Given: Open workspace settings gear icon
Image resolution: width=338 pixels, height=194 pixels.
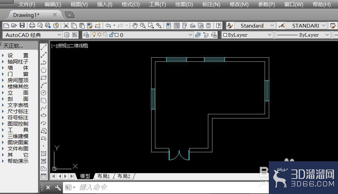Looking at the screenshot, I should click(x=67, y=35).
